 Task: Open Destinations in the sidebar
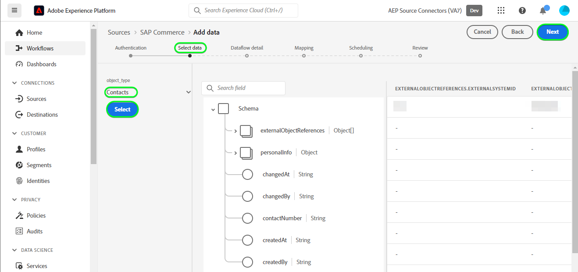42,115
